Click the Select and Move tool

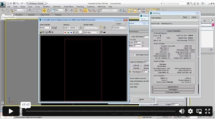pos(44,10)
